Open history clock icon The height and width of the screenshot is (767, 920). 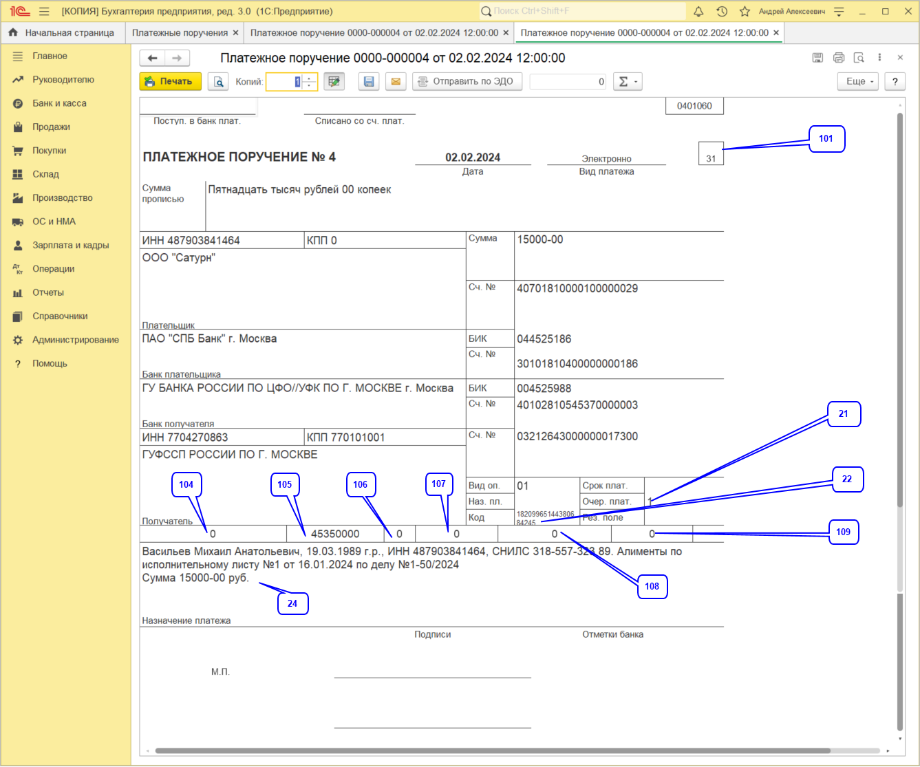(x=721, y=12)
